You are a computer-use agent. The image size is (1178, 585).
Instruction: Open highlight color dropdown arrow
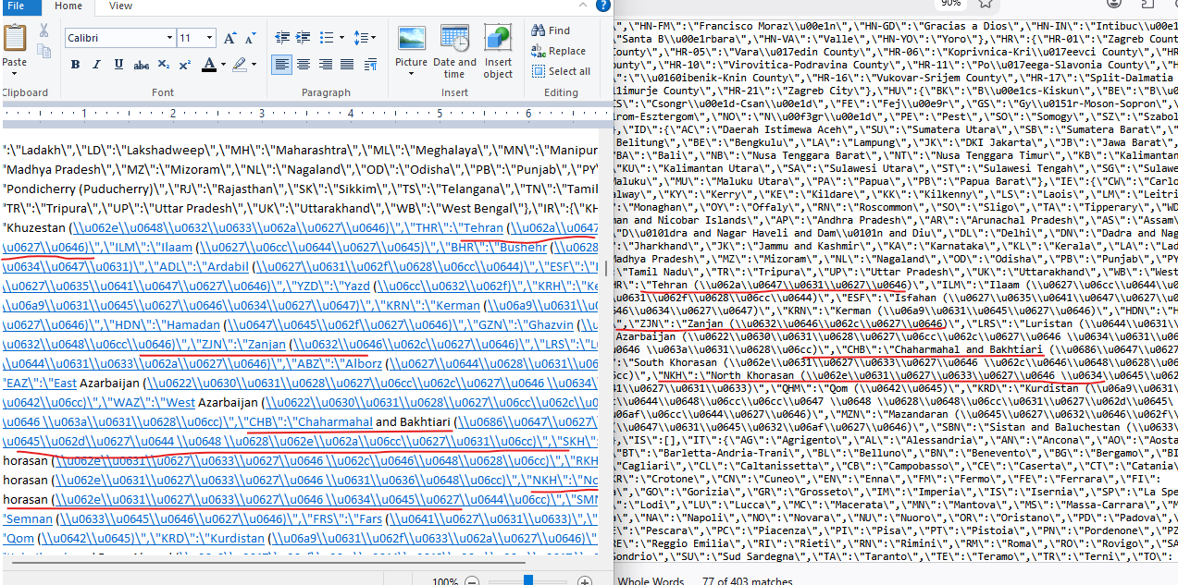[254, 65]
